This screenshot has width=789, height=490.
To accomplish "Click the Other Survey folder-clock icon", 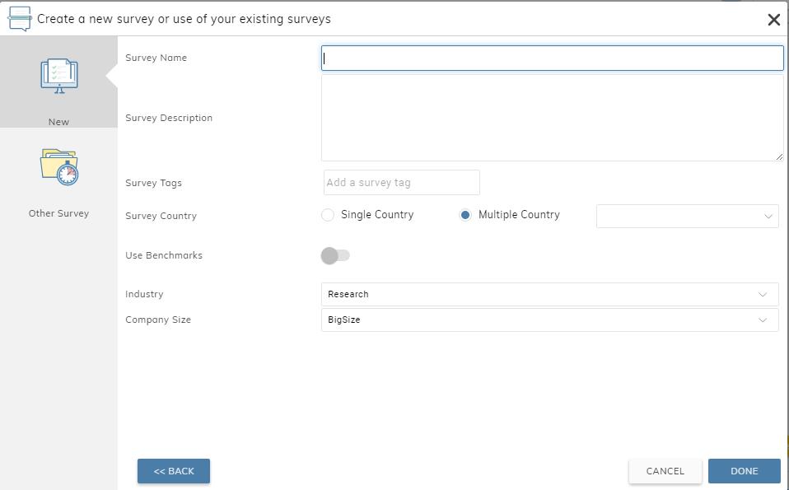I will pos(58,166).
